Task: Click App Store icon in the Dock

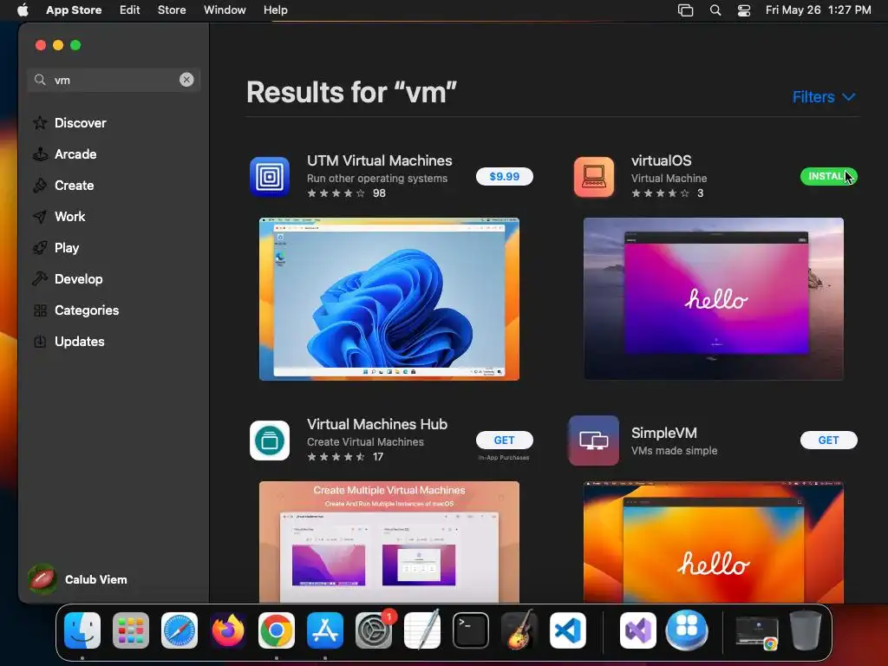Action: (x=325, y=630)
